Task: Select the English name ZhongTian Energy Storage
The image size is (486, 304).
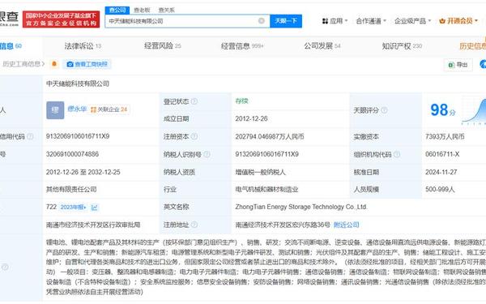Action: pyautogui.click(x=301, y=207)
